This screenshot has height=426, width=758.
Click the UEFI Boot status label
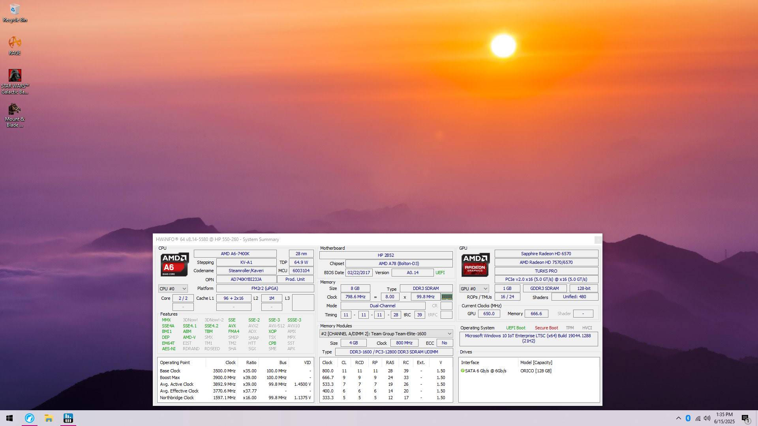coord(516,328)
